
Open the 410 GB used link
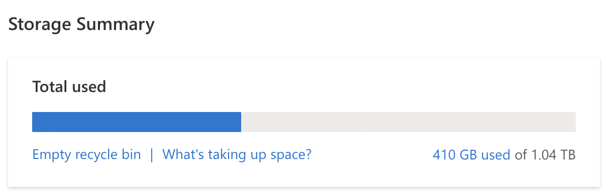pyautogui.click(x=471, y=155)
